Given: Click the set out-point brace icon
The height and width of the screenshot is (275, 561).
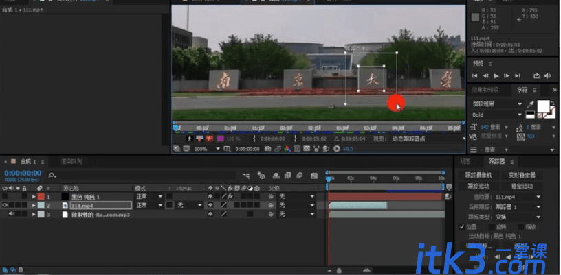Looking at the screenshot, I should [x=296, y=139].
